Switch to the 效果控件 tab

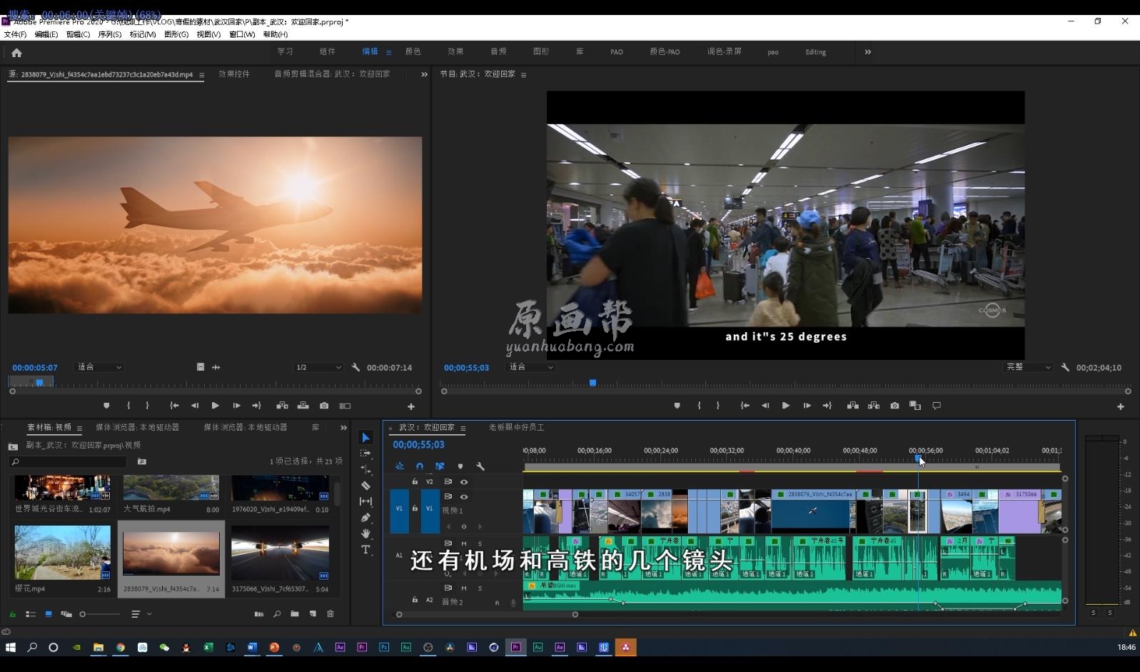coord(234,74)
